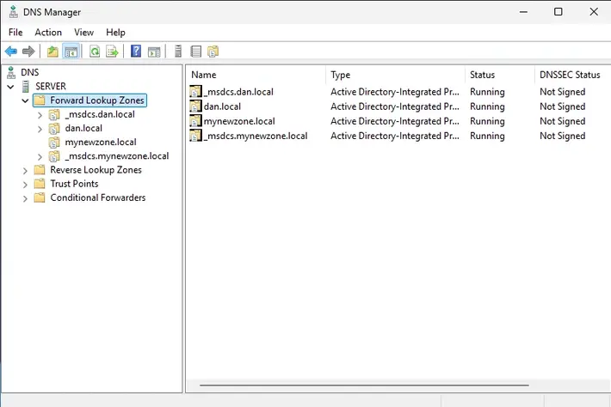Click the Export List toolbar icon
The height and width of the screenshot is (407, 611).
112,52
